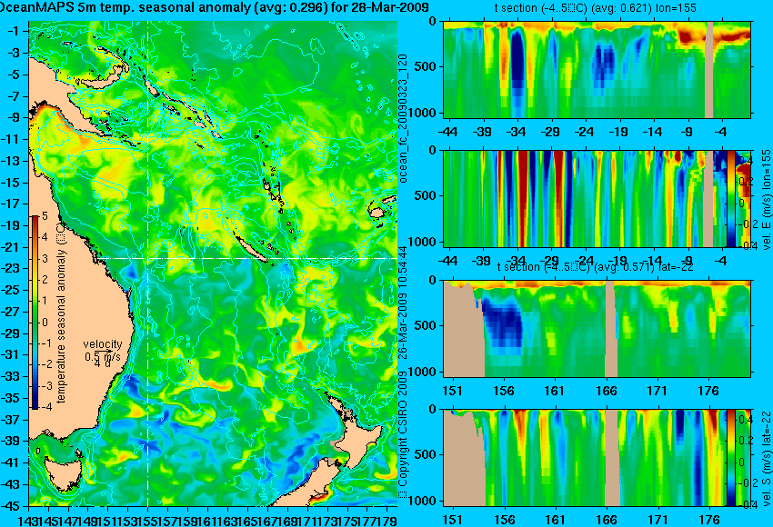
Task: Click the '500' depth label of lon=155 temperature section
Action: (426, 67)
